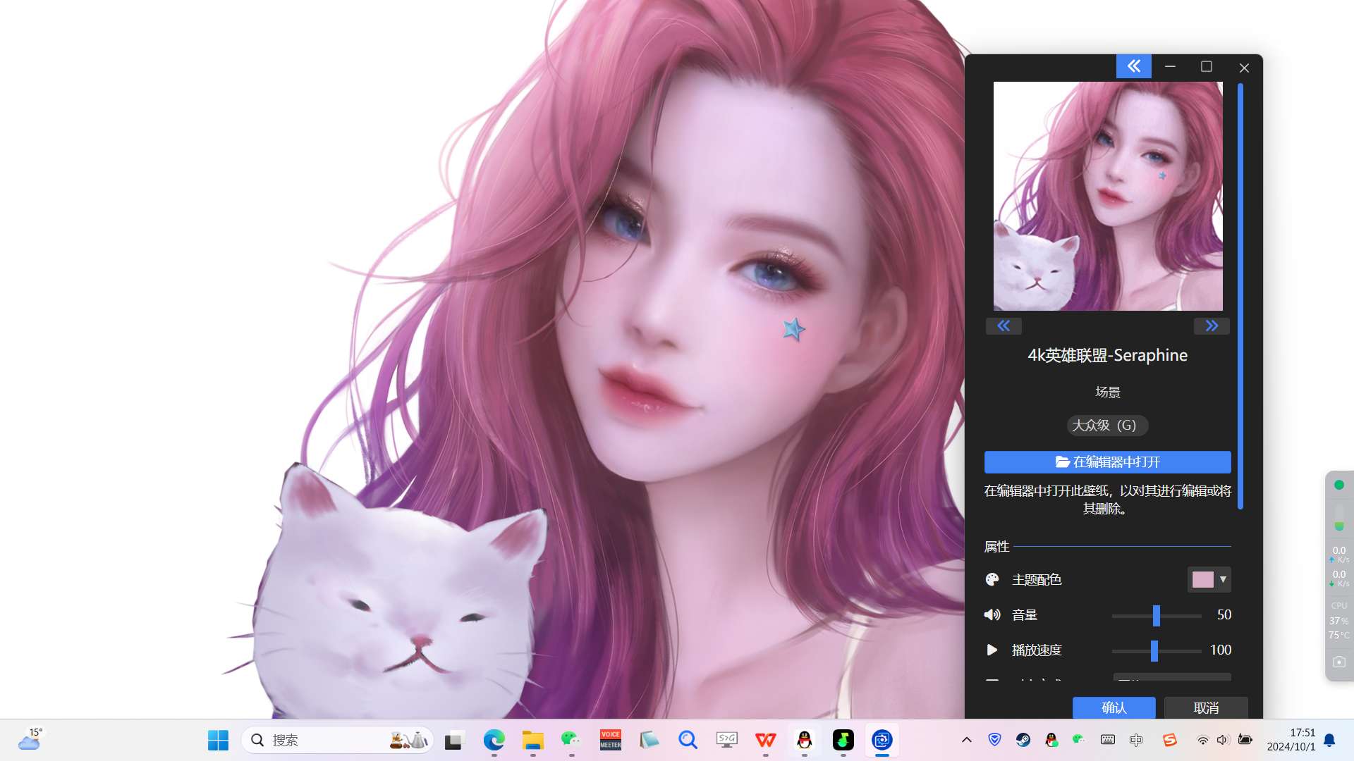Open Microsoft Edge from the taskbar

[494, 740]
